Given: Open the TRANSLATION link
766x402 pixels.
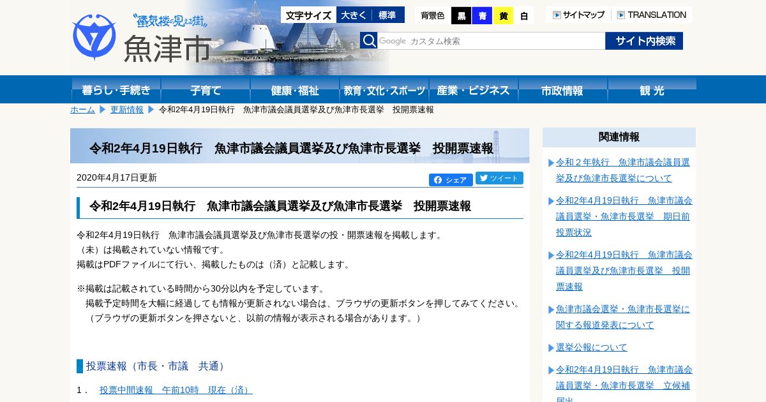Looking at the screenshot, I should [x=652, y=15].
